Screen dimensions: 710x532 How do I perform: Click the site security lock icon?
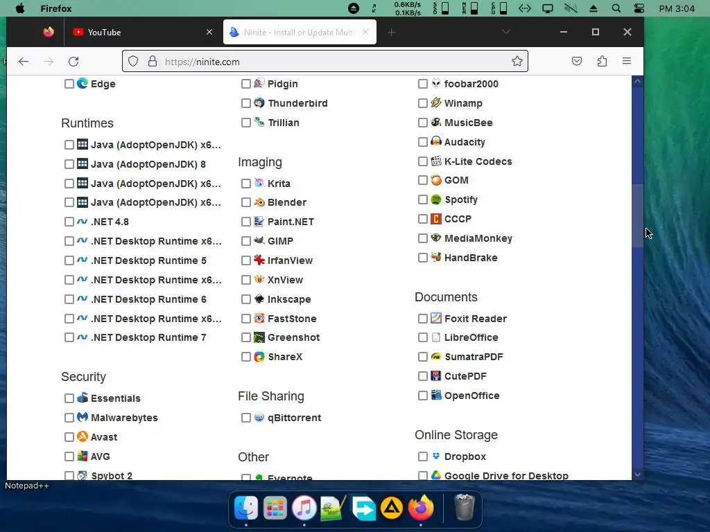tap(153, 62)
